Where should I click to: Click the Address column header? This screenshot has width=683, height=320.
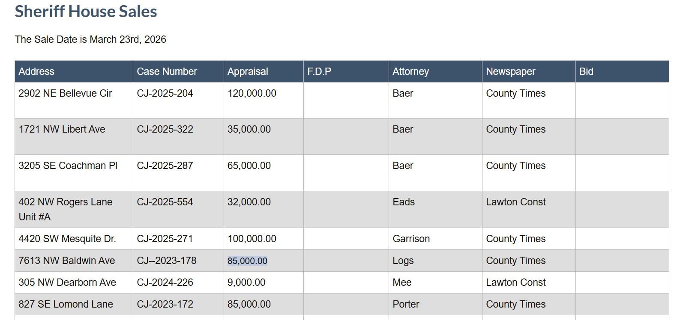point(36,71)
